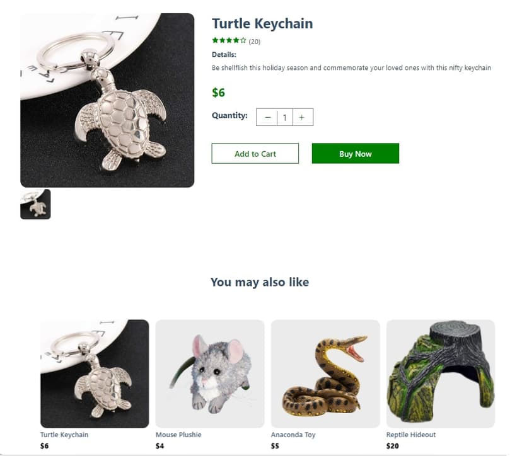Click the Mouse Plushie product name
This screenshot has width=522, height=456.
click(178, 435)
